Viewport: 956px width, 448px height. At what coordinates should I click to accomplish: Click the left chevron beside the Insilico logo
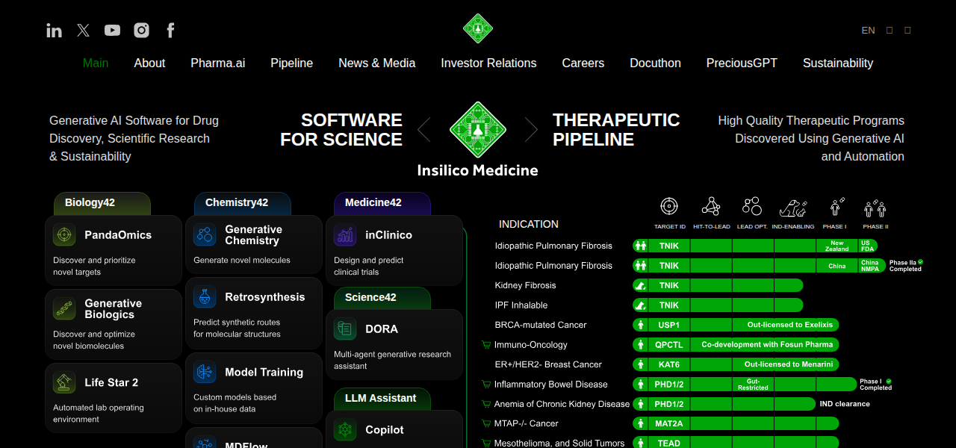[425, 128]
